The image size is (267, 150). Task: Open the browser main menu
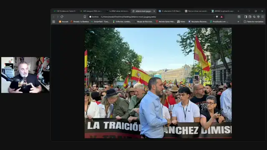[262, 17]
